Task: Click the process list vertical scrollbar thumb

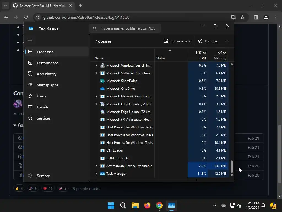Action: 232,166
